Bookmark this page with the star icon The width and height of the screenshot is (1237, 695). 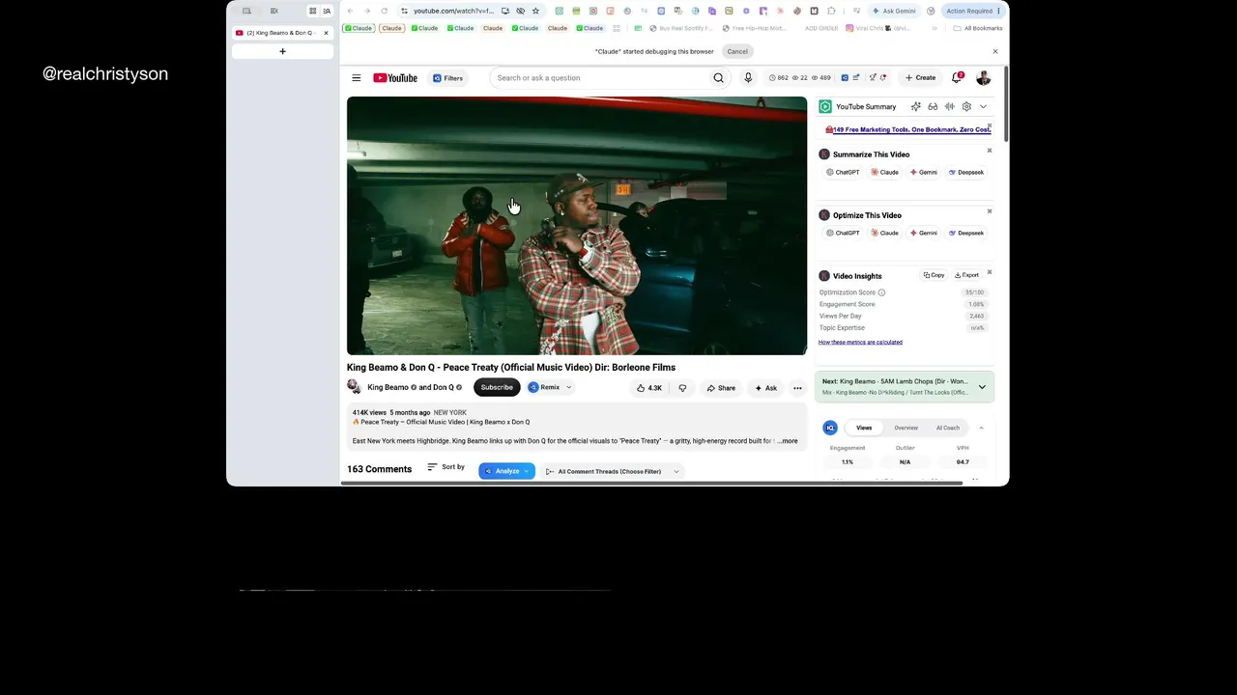(x=535, y=11)
